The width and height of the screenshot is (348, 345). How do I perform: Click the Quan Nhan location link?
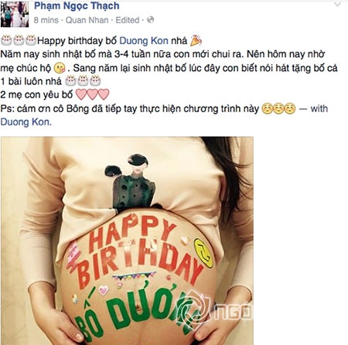click(x=87, y=20)
